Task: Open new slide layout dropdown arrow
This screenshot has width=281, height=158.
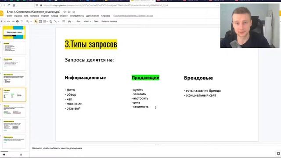Action: pos(5,22)
